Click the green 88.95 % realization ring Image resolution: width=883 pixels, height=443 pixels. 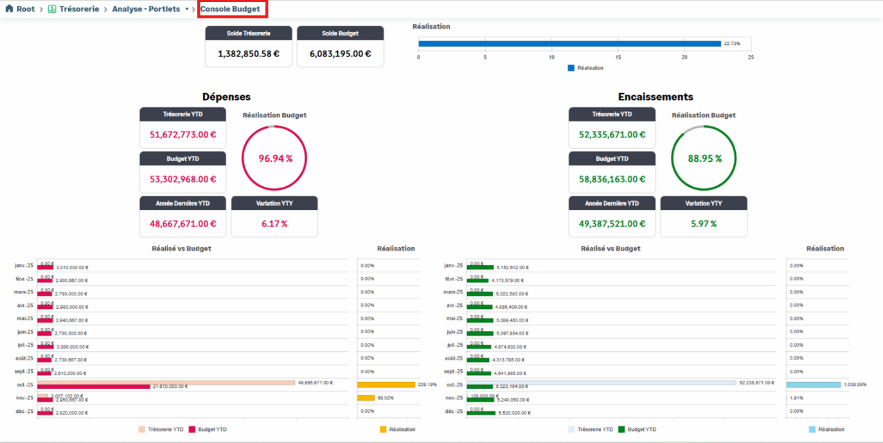coord(704,159)
